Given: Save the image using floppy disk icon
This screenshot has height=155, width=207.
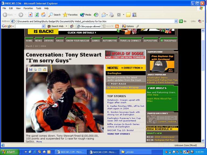Looking at the screenshot, I should (31, 69).
